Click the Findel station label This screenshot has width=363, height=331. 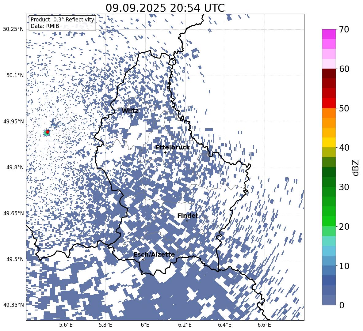[x=187, y=216]
